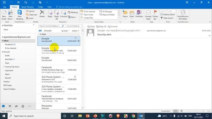Image resolution: width=212 pixels, height=119 pixels.
Task: Apply the 'To be cleaned' quick step
Action: (88, 12)
